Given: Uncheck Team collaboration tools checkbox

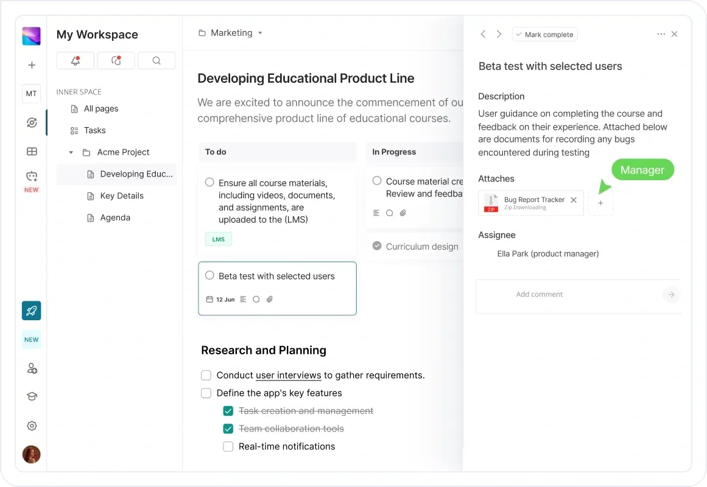Looking at the screenshot, I should 228,429.
